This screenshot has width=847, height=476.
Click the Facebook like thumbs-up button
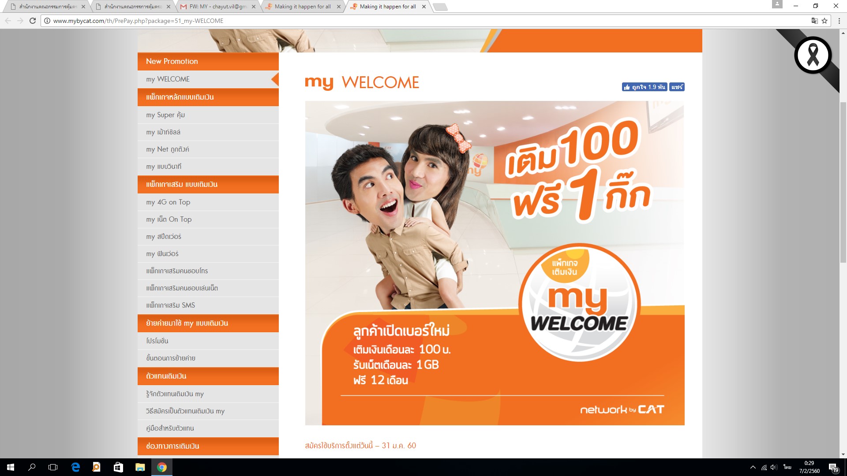point(644,87)
